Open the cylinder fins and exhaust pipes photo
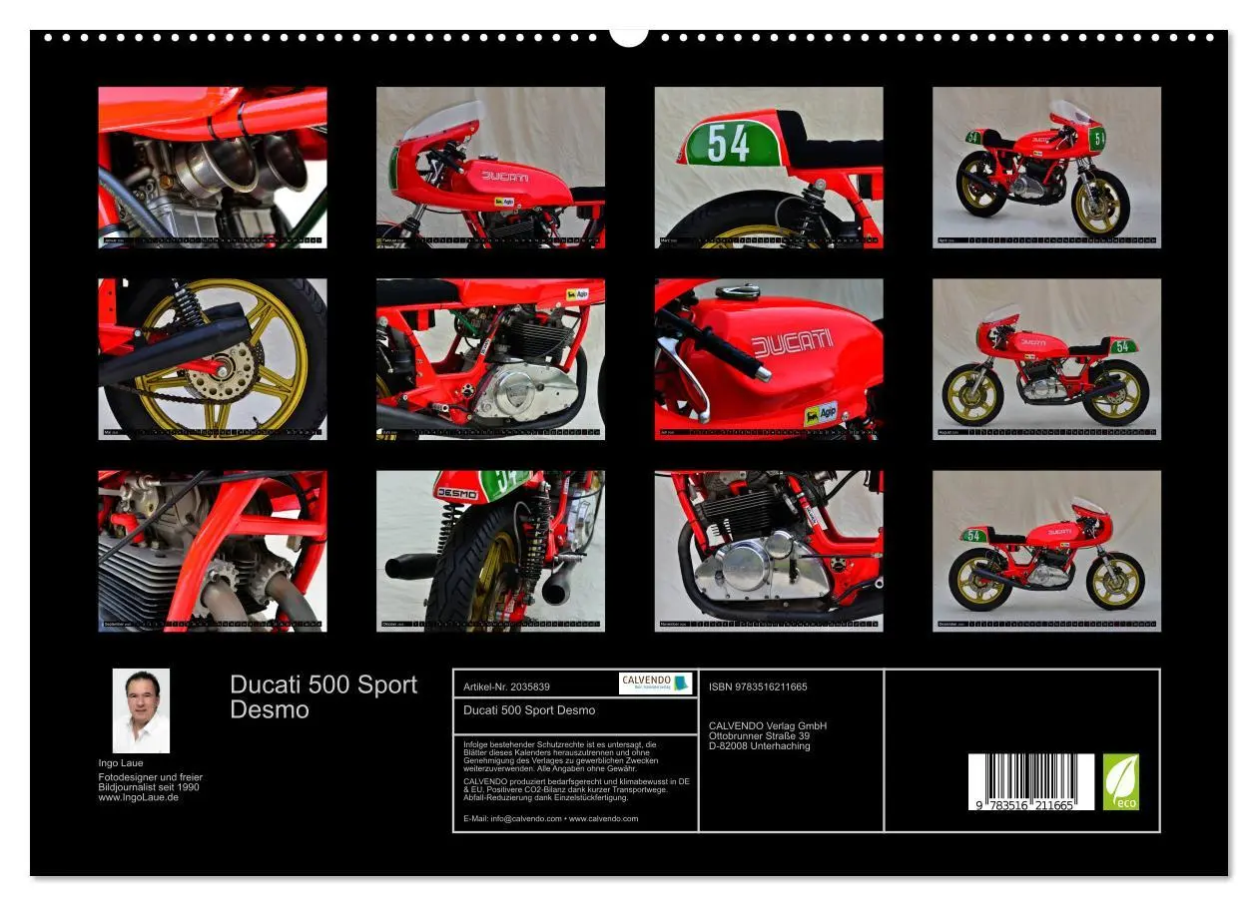This screenshot has width=1258, height=906. (x=213, y=551)
